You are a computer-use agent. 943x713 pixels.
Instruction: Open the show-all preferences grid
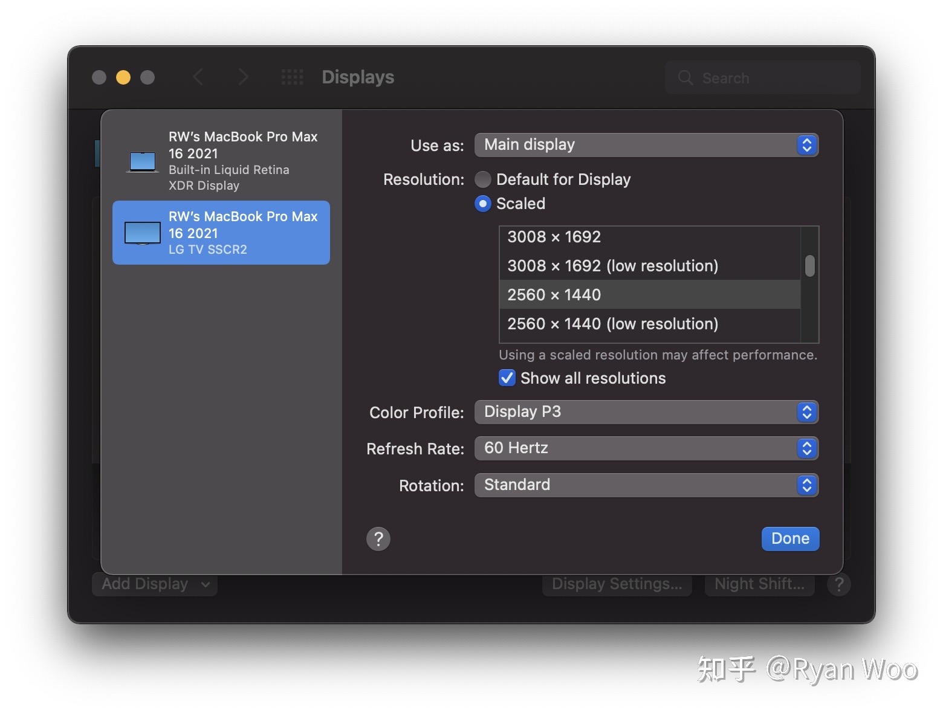click(x=293, y=77)
